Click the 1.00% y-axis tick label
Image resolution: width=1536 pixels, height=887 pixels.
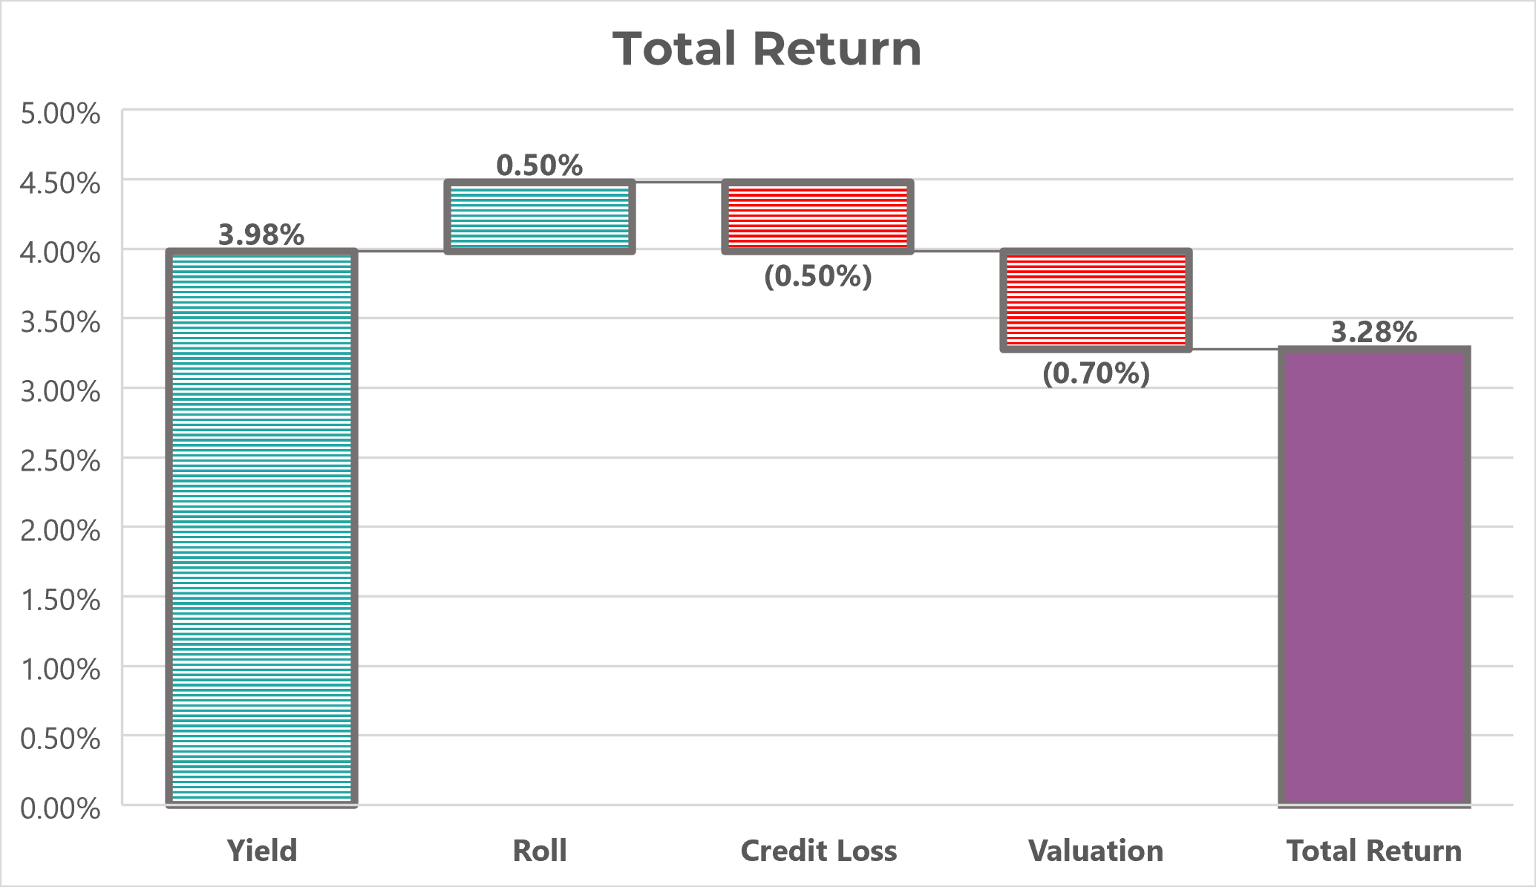coord(60,670)
